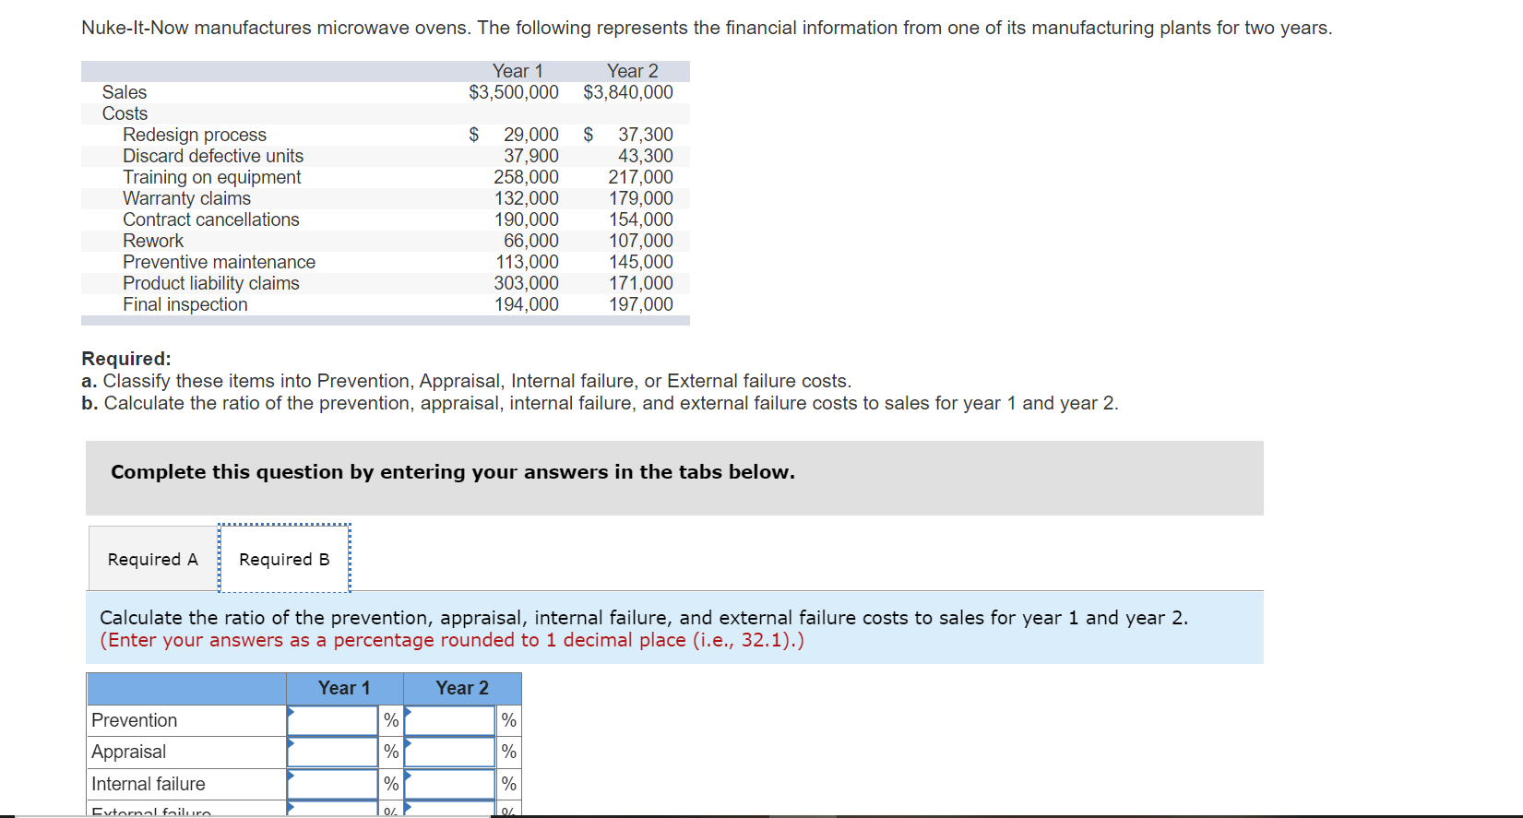Screen dimensions: 1523x818
Task: Click the 'Contract cancellations' cost item
Action: click(211, 219)
